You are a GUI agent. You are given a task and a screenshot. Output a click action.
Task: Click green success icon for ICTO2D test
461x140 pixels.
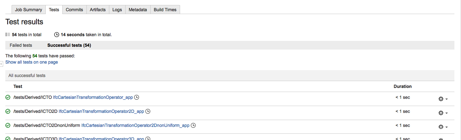[x=8, y=111]
